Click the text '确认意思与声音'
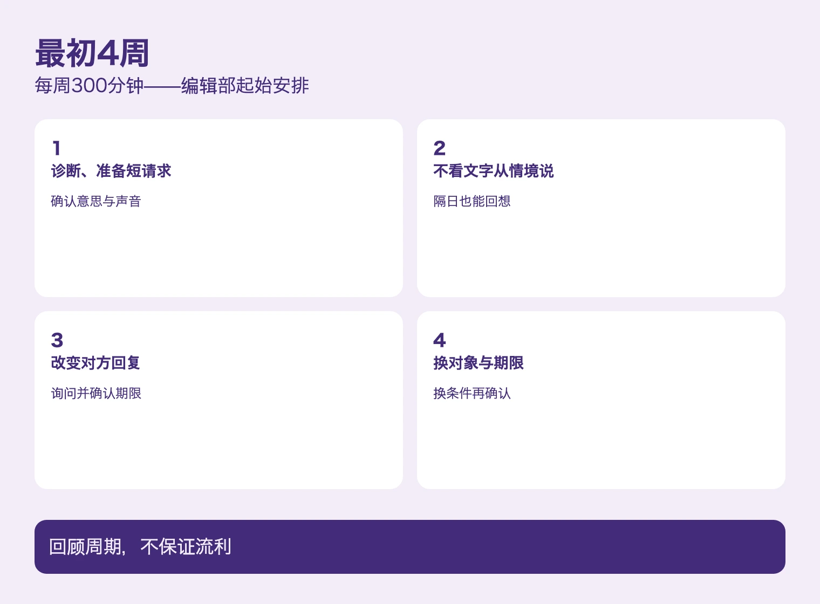 pos(96,201)
